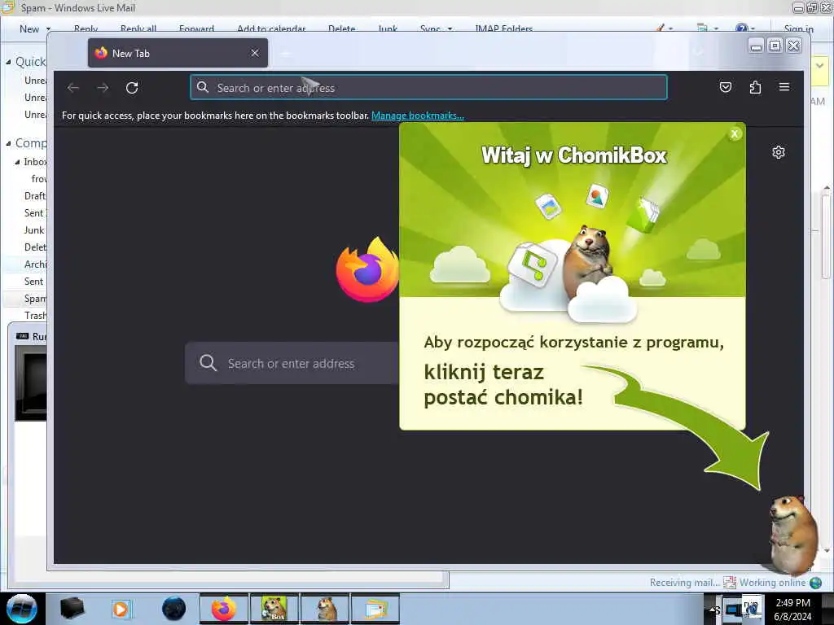Click the Firefox forward arrow button

(103, 88)
